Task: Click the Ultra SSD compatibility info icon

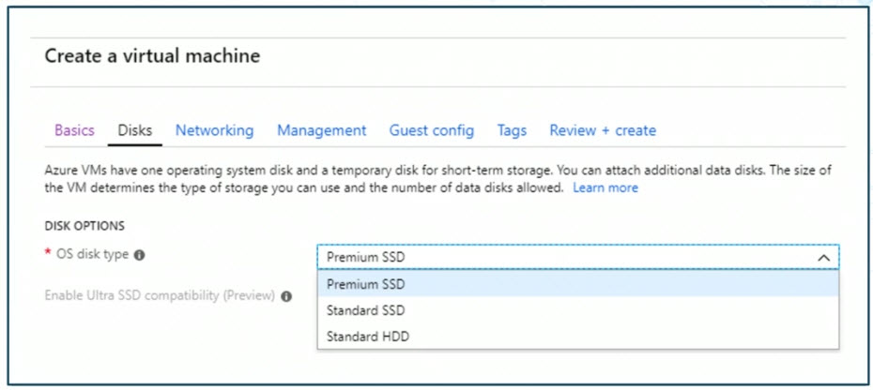Action: click(x=286, y=296)
